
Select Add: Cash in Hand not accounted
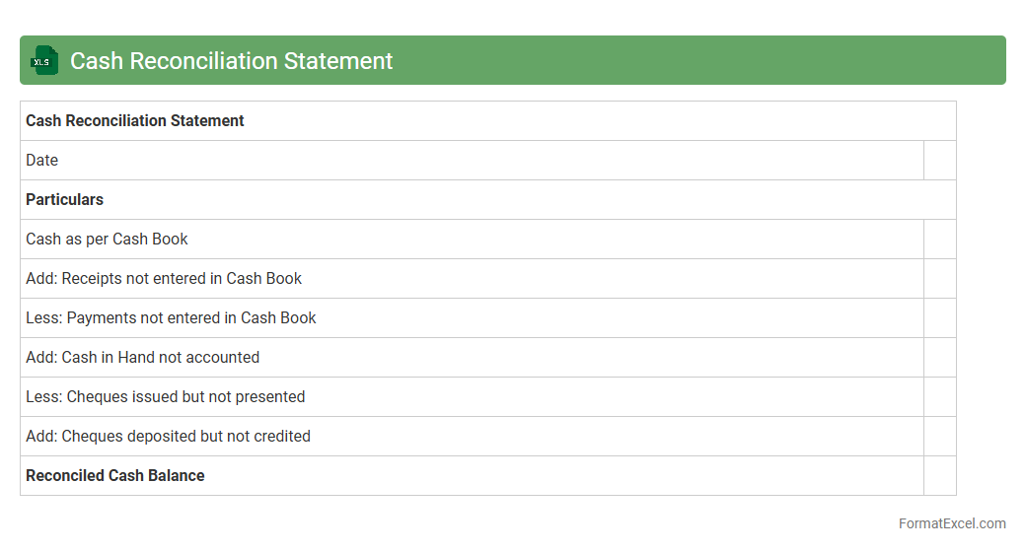tap(142, 358)
